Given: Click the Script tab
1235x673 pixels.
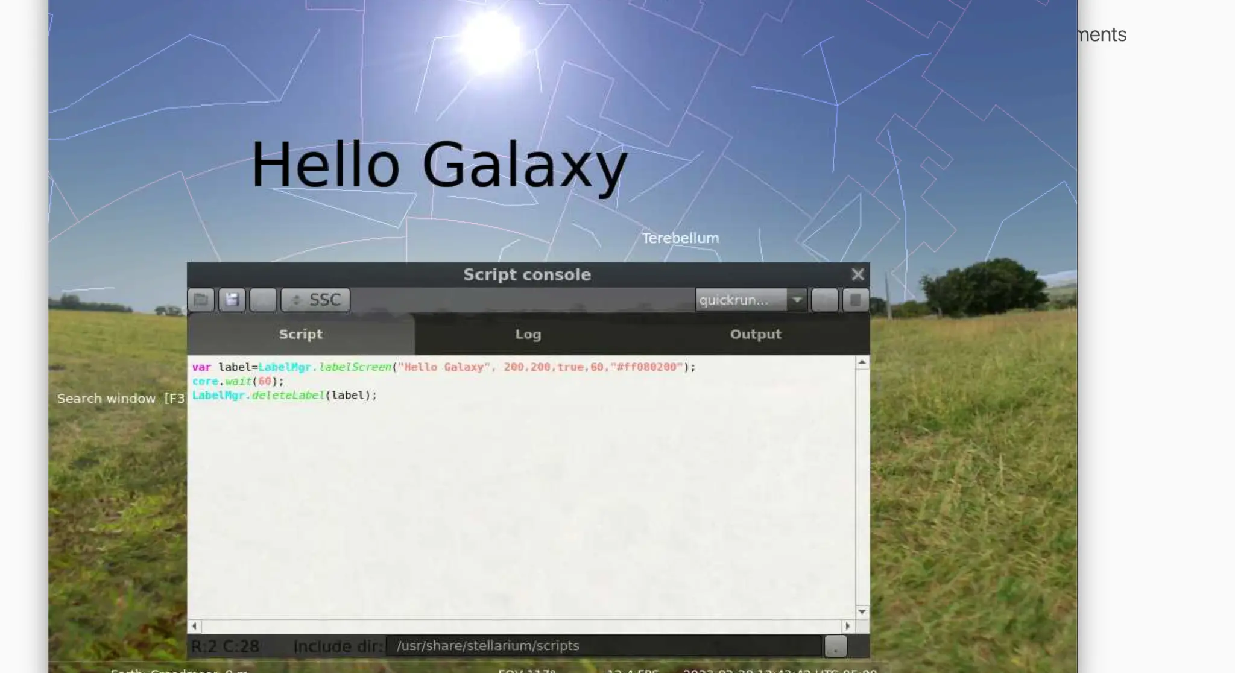Looking at the screenshot, I should point(300,333).
